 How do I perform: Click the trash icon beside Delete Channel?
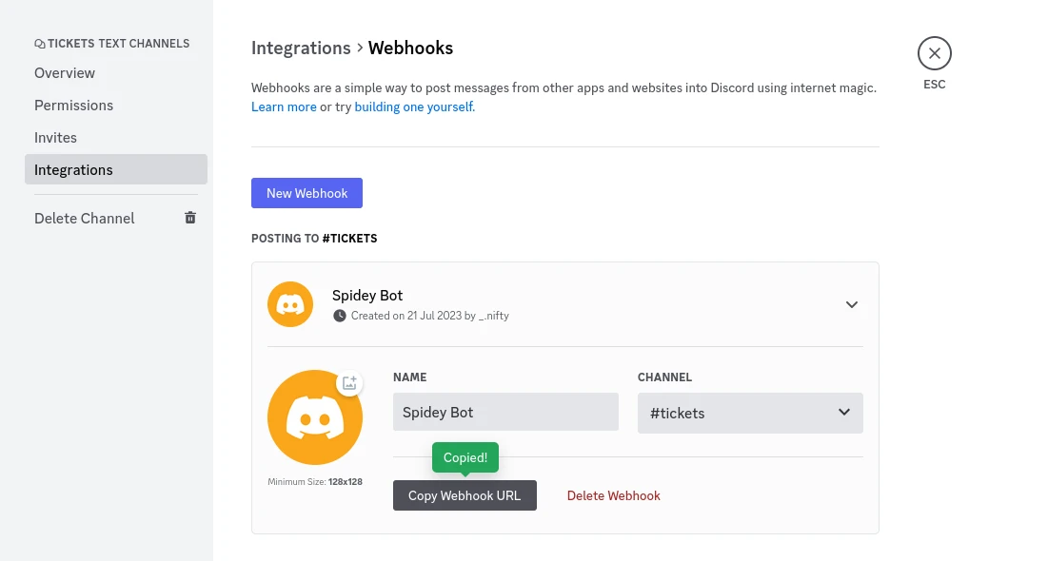190,218
